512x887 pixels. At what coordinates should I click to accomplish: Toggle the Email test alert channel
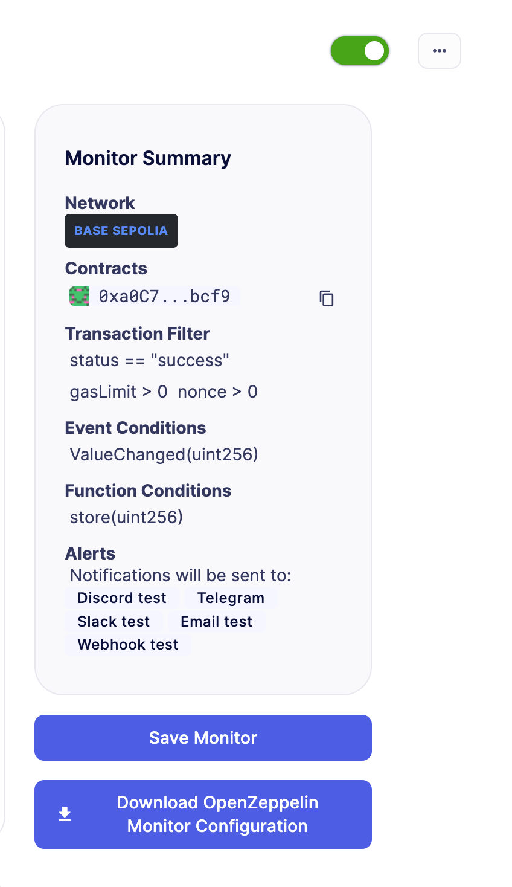tap(216, 621)
